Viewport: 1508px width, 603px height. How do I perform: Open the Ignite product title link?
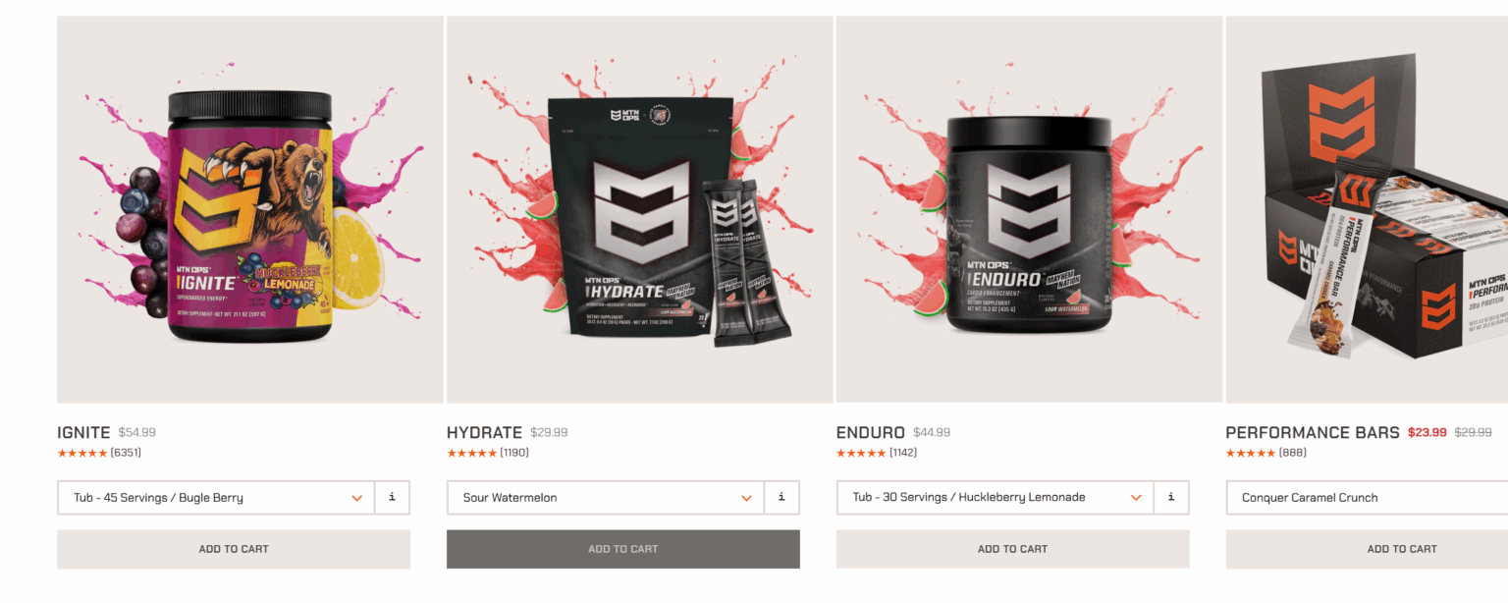[x=83, y=432]
